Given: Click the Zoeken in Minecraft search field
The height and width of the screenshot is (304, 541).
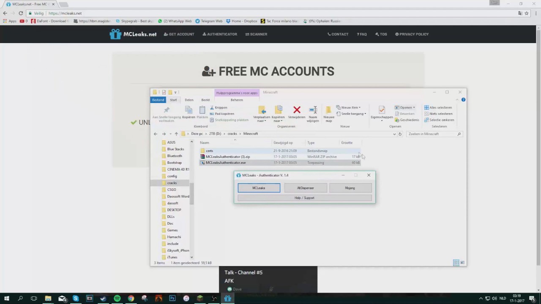Looking at the screenshot, I should click(434, 134).
